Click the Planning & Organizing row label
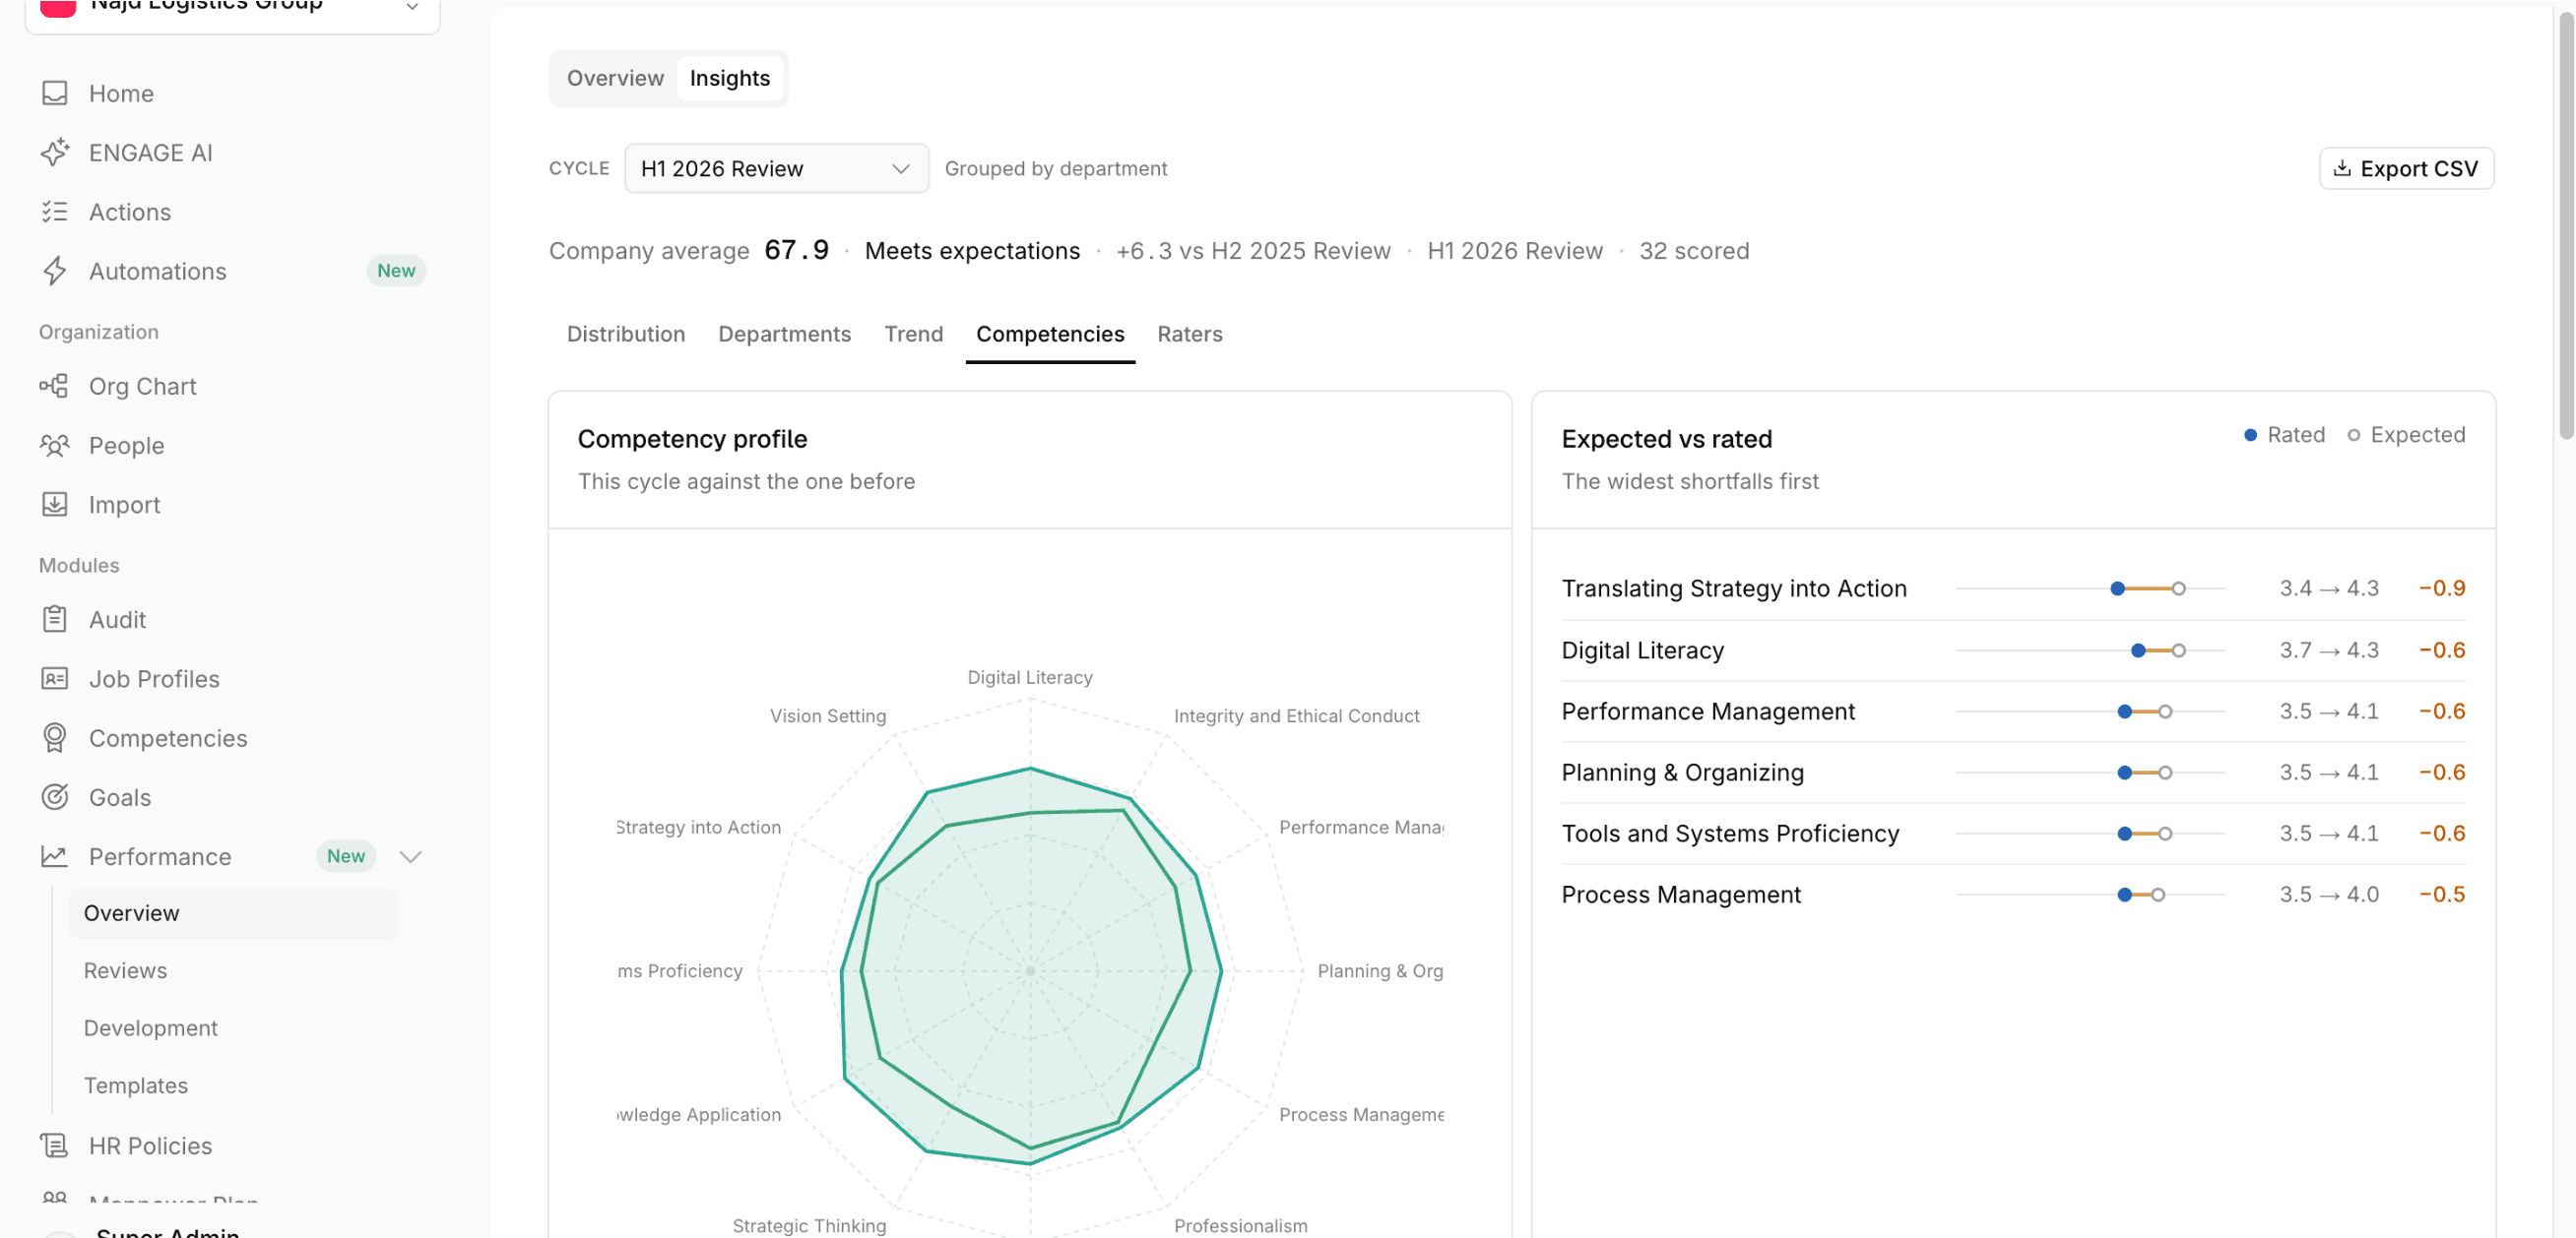The width and height of the screenshot is (2576, 1238). pyautogui.click(x=1682, y=773)
